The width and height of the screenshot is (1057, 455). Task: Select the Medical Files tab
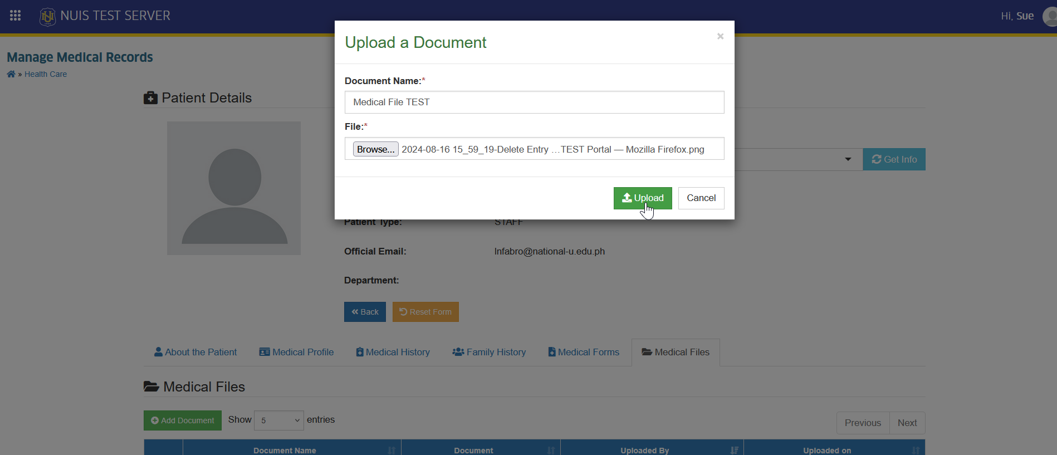point(676,352)
